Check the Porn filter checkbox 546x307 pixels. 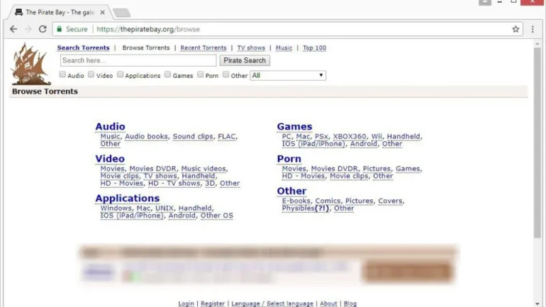(200, 74)
